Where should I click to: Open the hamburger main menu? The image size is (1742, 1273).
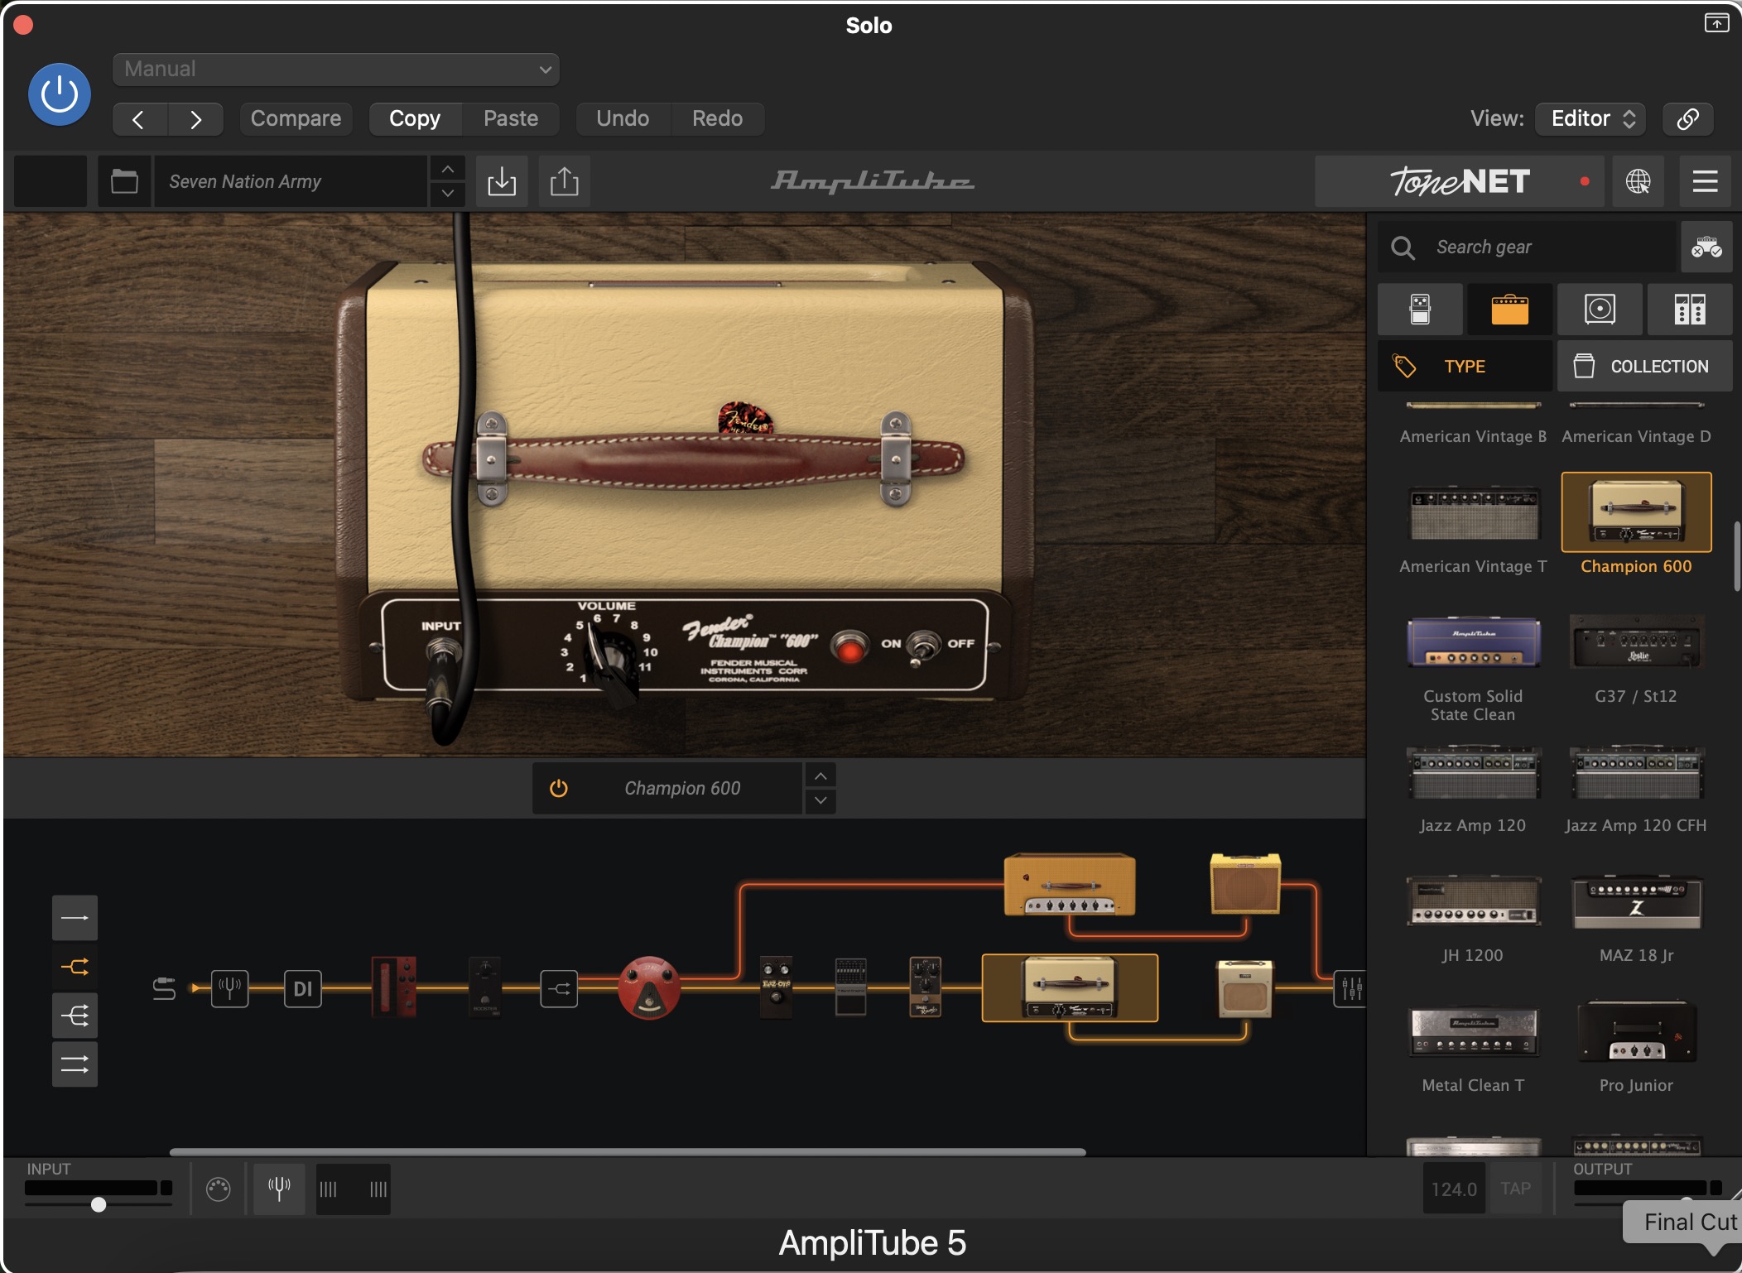[1705, 180]
